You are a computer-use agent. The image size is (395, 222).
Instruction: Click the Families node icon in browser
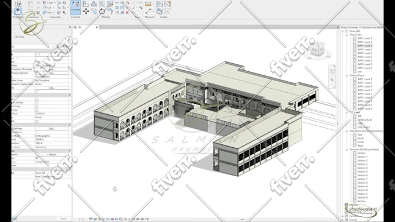click(x=347, y=216)
